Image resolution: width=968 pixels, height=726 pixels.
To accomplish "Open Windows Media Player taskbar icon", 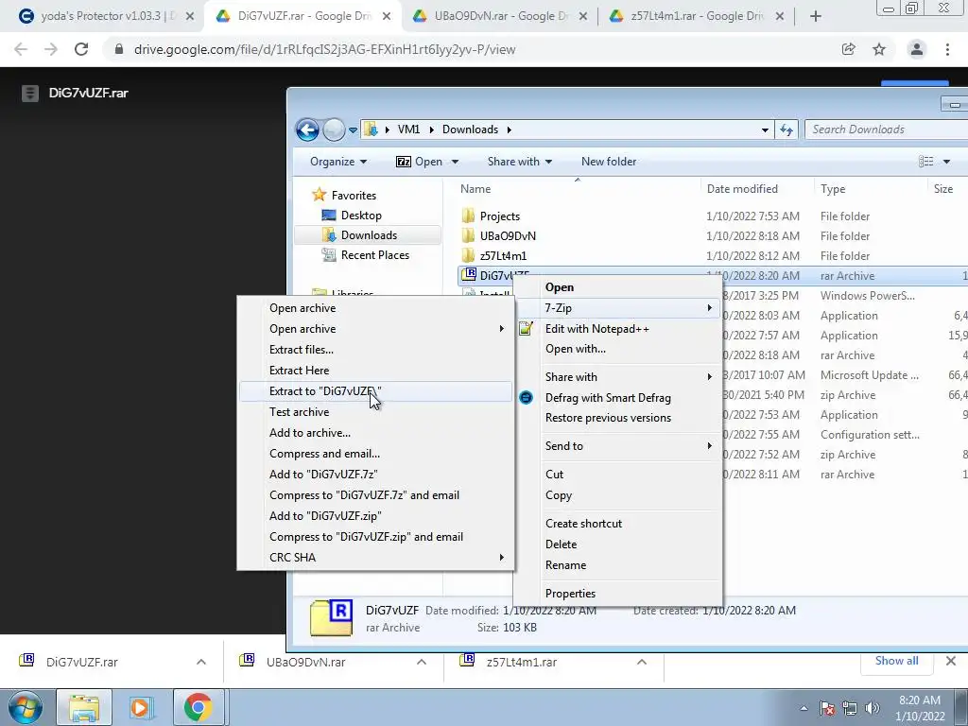I will click(142, 707).
